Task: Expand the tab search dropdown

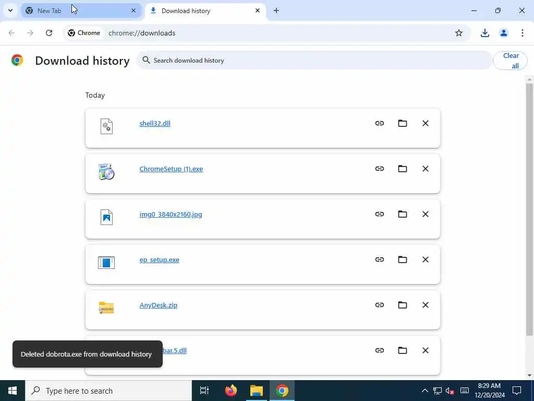Action: (10, 10)
